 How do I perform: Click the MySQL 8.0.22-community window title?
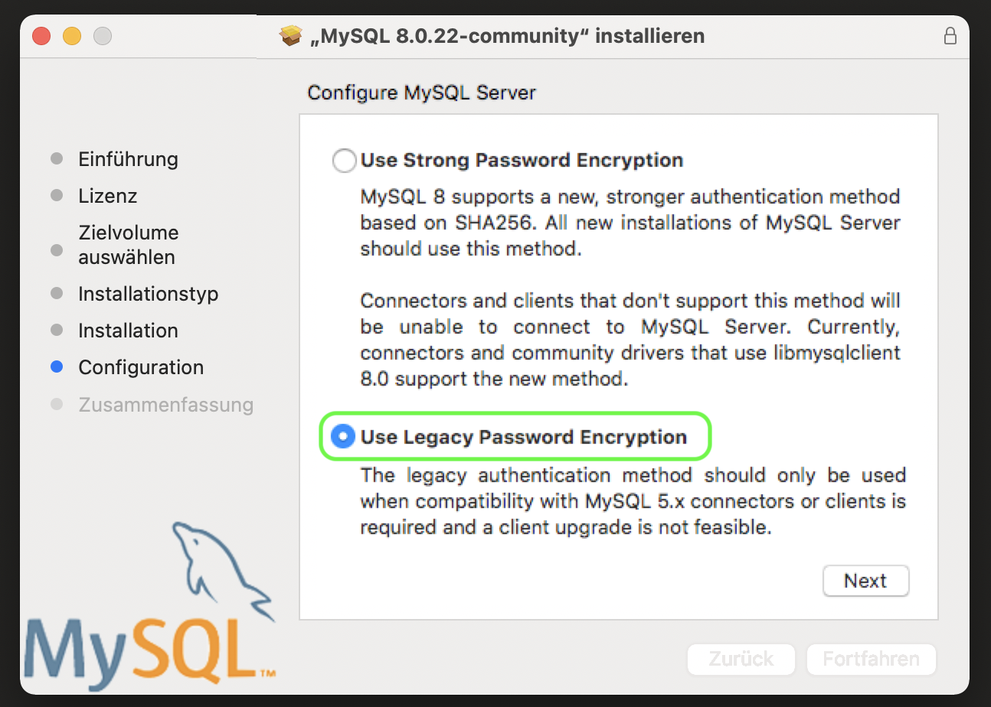[507, 36]
